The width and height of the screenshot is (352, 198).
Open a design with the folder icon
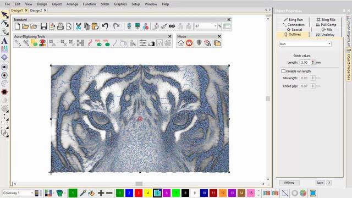point(25,26)
